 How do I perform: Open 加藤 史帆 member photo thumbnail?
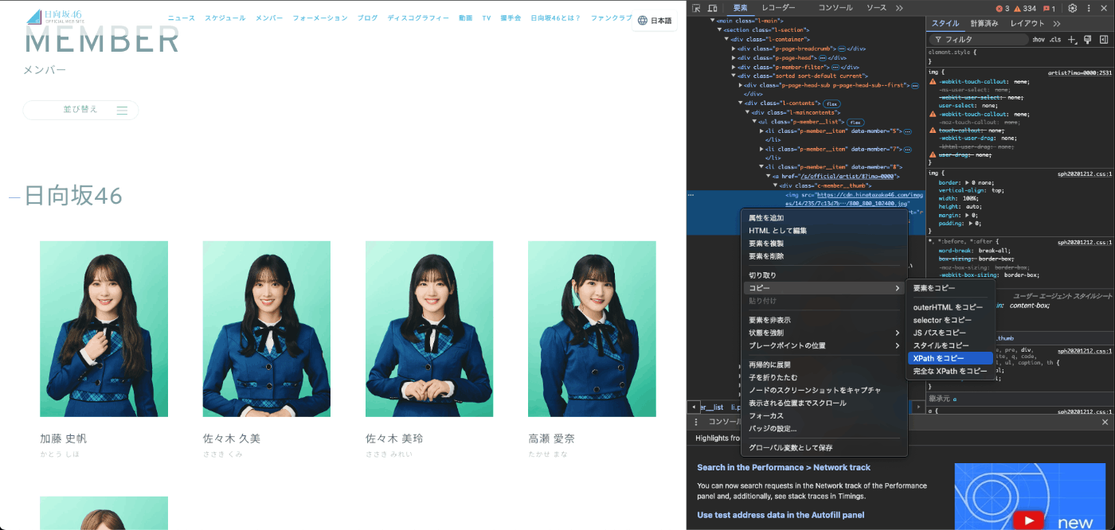tap(104, 329)
